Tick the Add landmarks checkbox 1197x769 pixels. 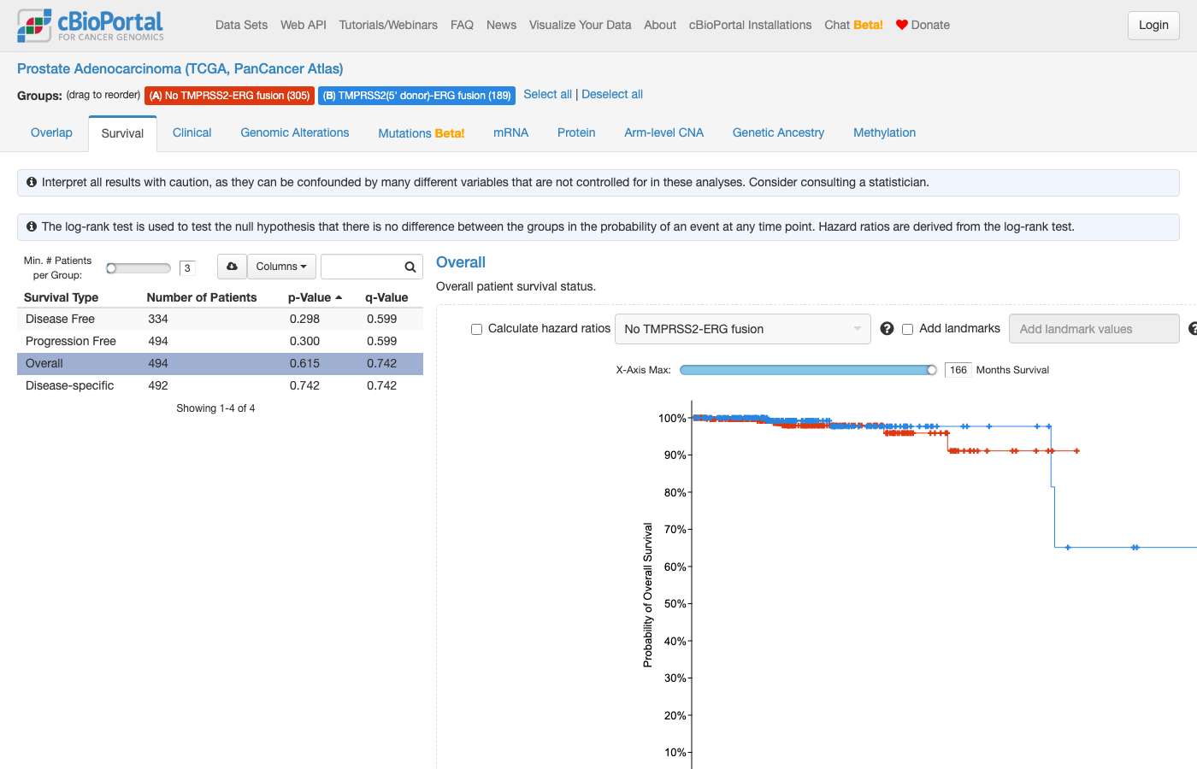[x=908, y=329]
